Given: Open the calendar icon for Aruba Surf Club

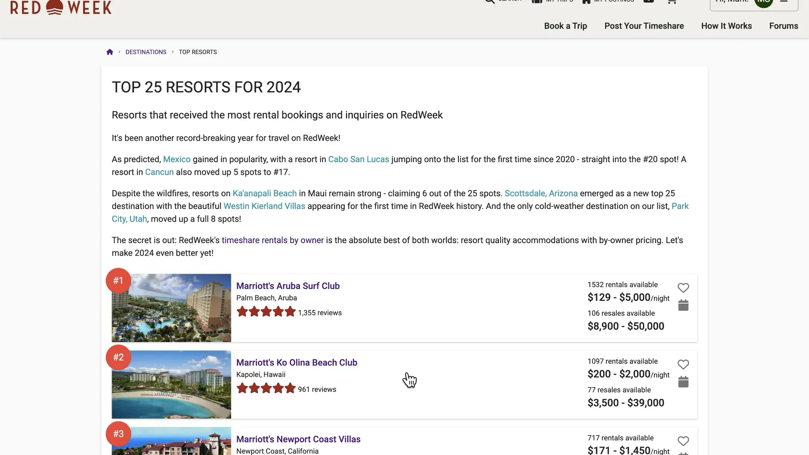Looking at the screenshot, I should [683, 305].
